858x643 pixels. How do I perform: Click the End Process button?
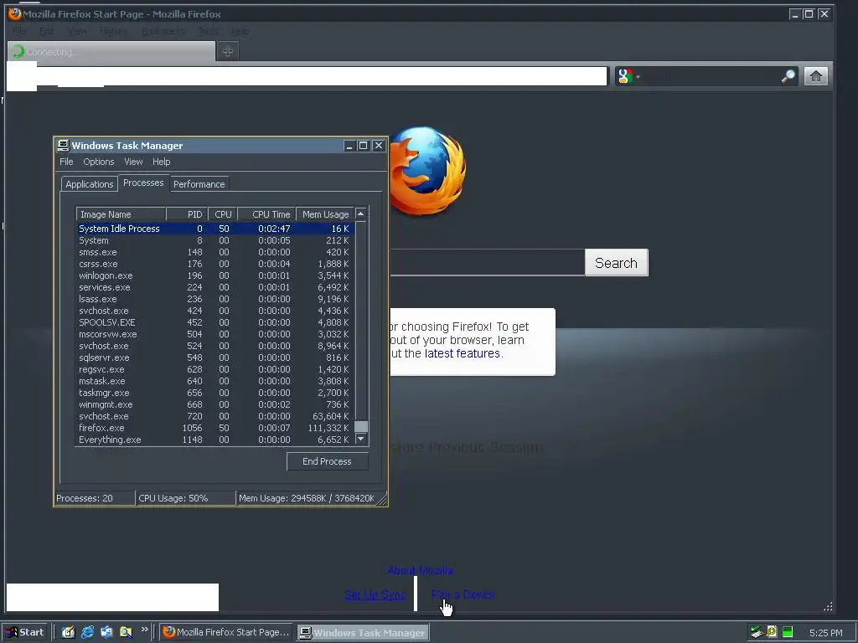pos(328,461)
